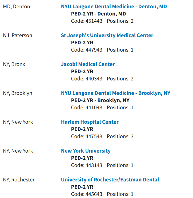The width and height of the screenshot is (193, 198).
Task: Open the New York University program link
Action: [86, 151]
